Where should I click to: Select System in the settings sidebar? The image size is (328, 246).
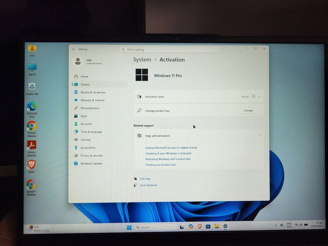click(99, 84)
